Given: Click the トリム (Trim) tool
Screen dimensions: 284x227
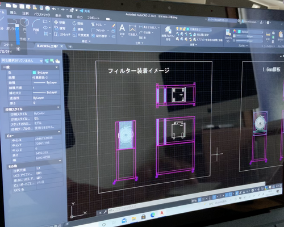Looking at the screenshot, I should tap(97, 24).
